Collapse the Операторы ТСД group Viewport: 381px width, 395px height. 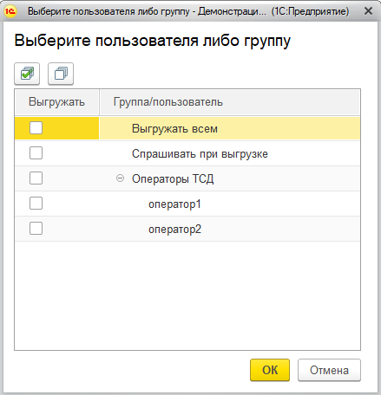120,178
